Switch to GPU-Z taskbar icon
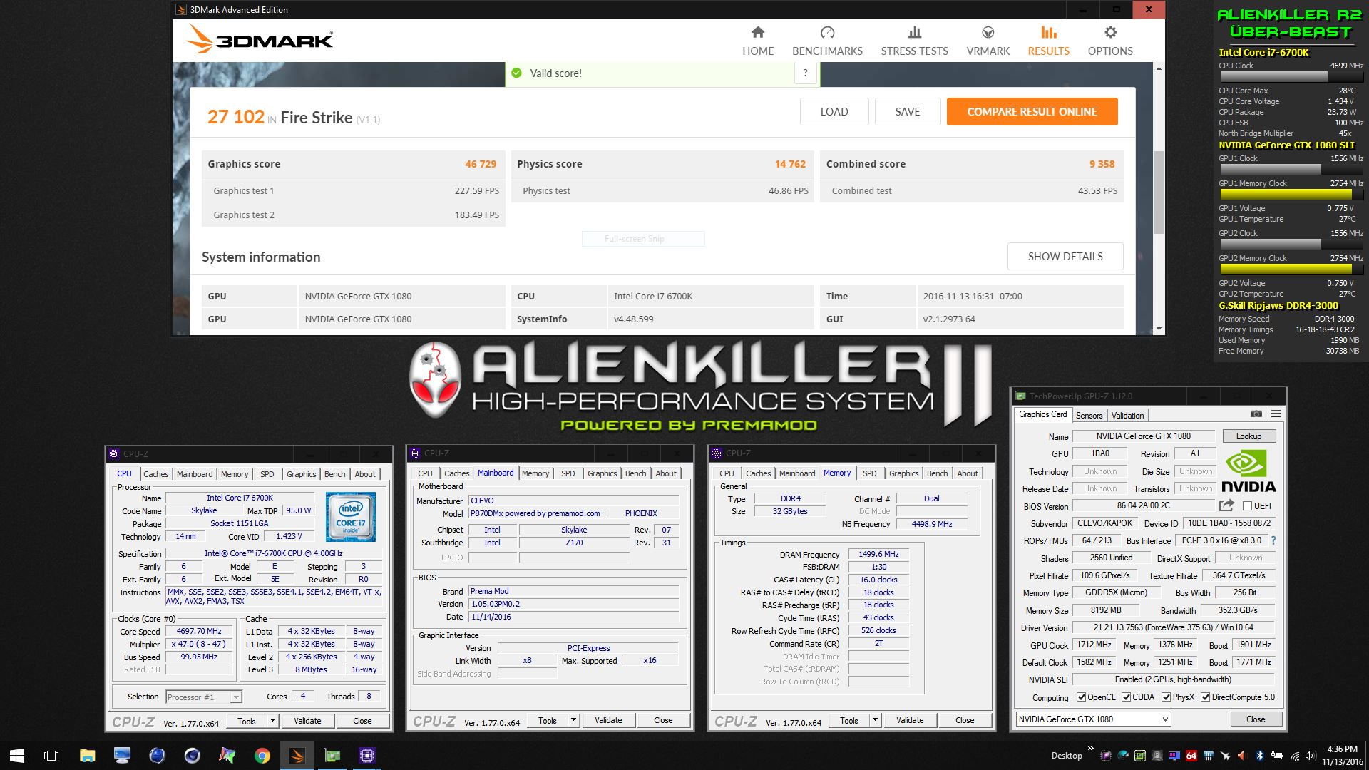Image resolution: width=1369 pixels, height=770 pixels. point(332,756)
